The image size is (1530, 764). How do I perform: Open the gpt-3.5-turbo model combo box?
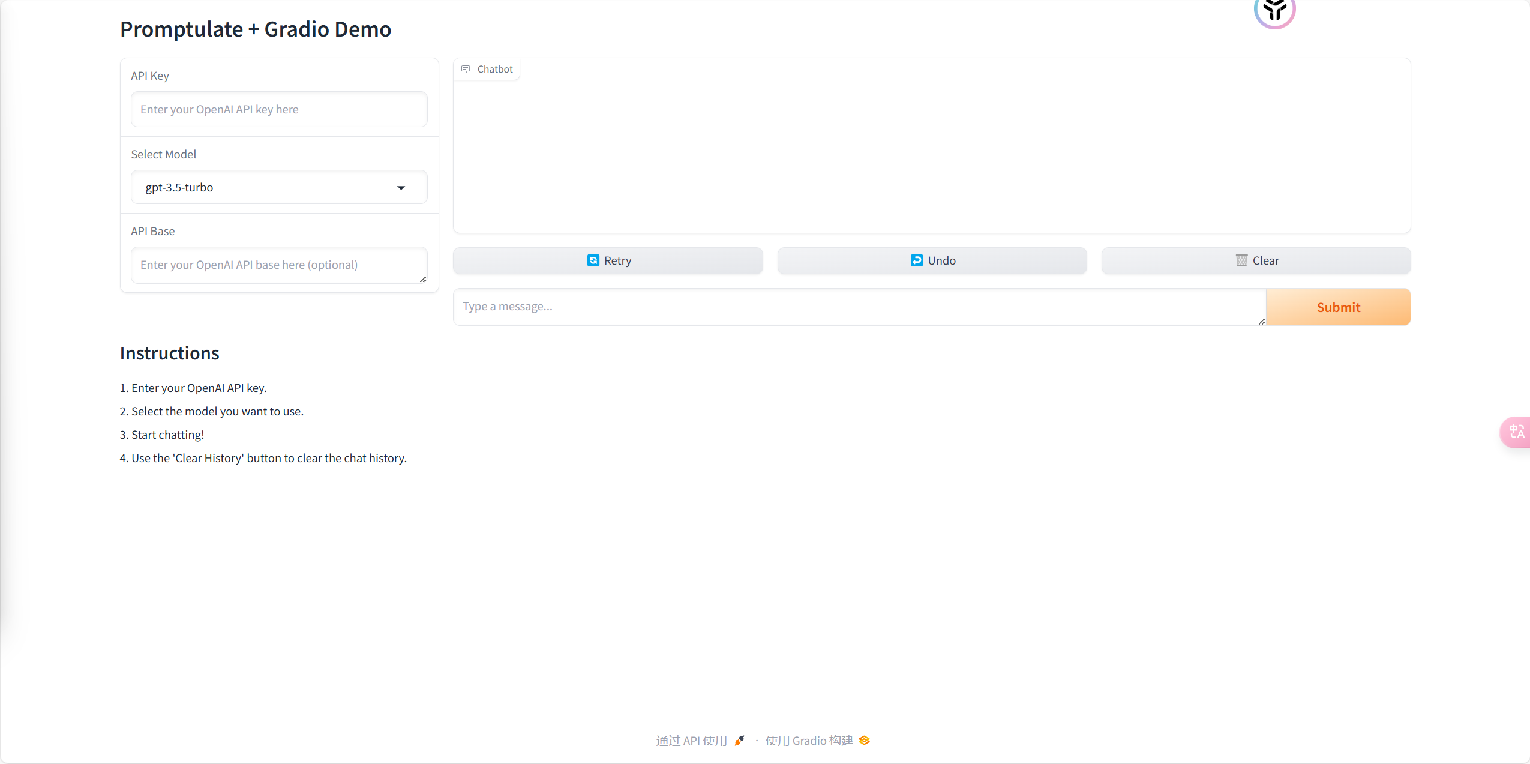pyautogui.click(x=279, y=187)
